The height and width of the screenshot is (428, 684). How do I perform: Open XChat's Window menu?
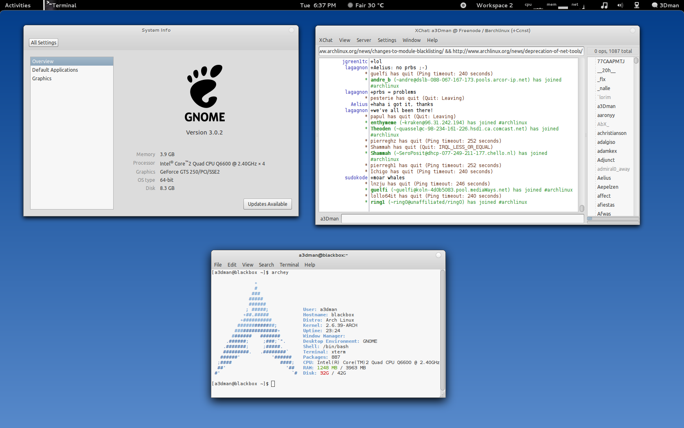pos(412,40)
